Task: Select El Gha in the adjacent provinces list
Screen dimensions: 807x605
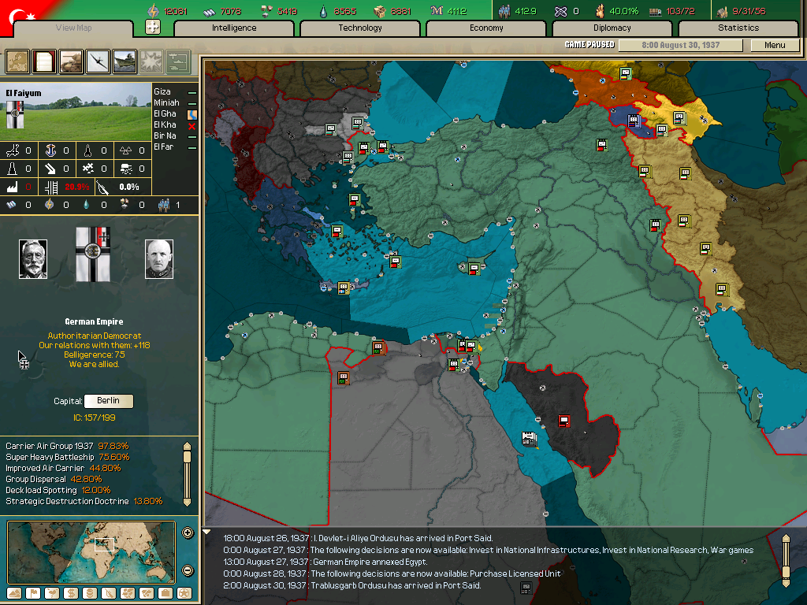Action: (x=165, y=113)
